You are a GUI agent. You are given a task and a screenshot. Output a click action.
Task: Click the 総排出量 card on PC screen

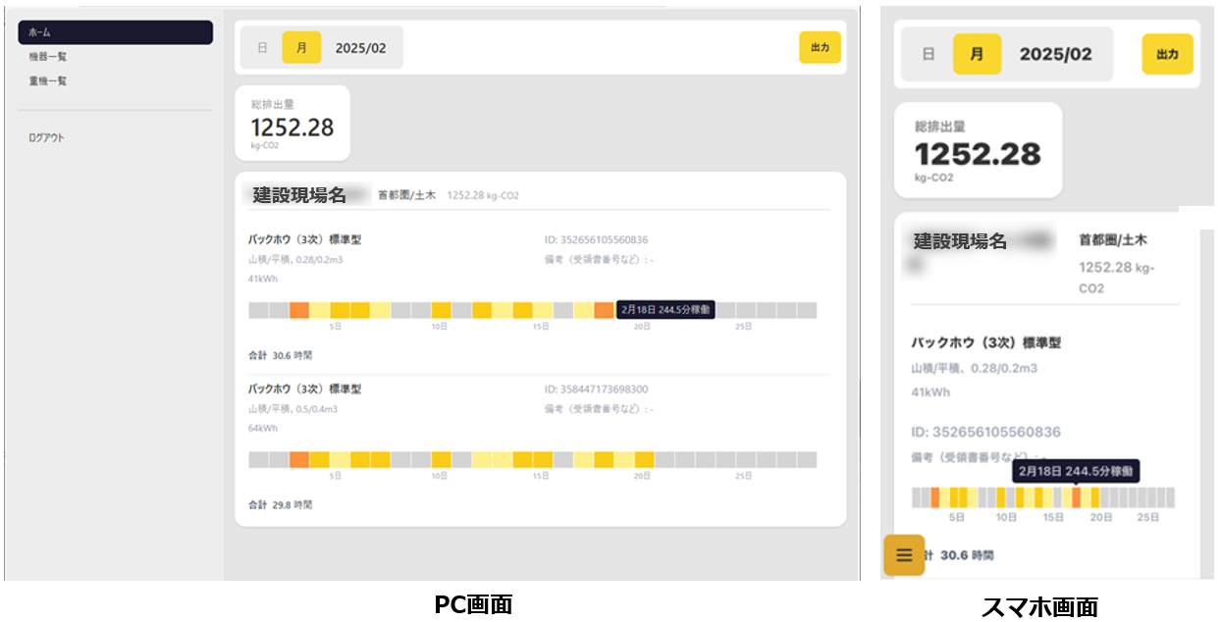[x=292, y=123]
